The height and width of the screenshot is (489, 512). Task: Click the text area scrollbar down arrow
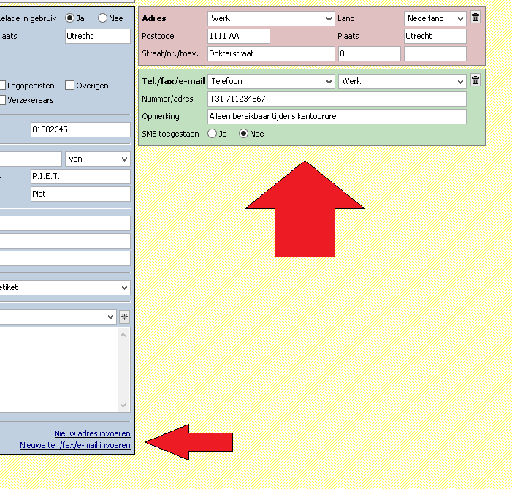tap(123, 406)
